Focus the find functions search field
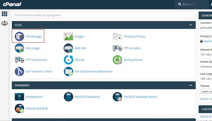 [104, 15]
